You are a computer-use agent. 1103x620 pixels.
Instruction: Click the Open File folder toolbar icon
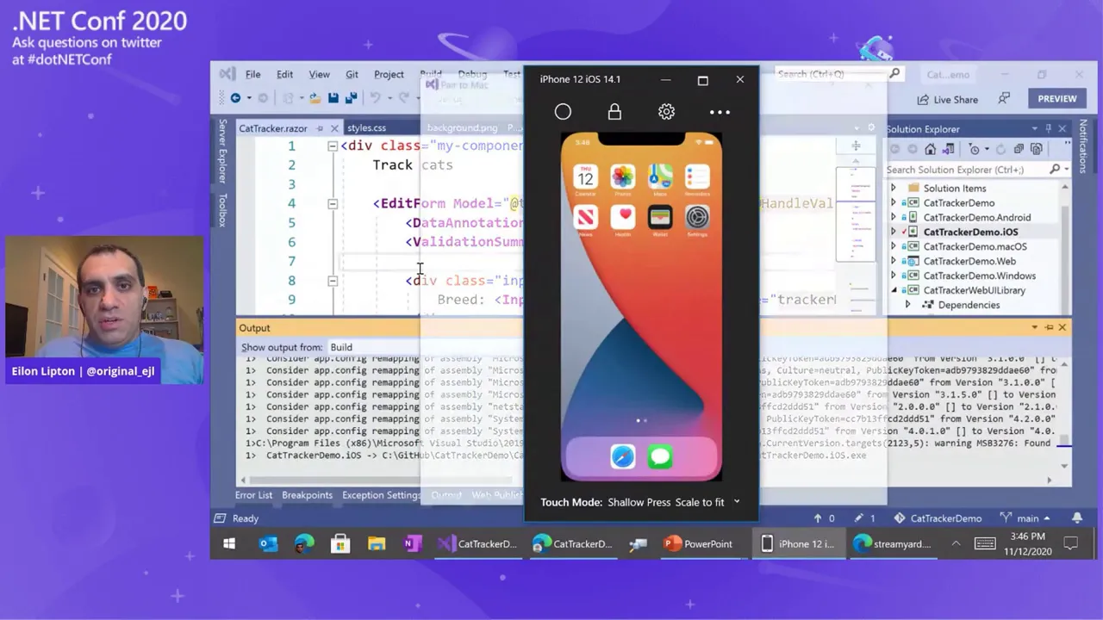(315, 98)
